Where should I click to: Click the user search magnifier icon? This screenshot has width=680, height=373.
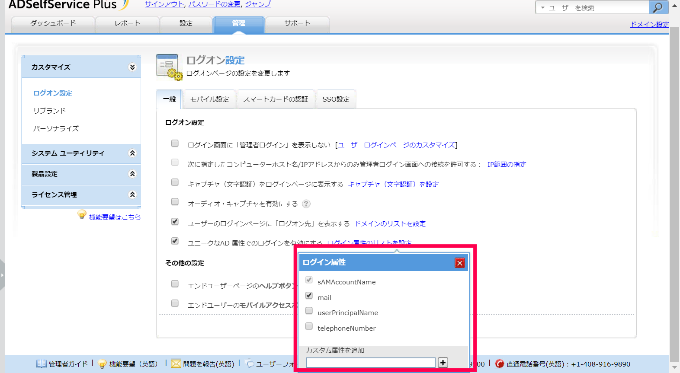(x=658, y=7)
